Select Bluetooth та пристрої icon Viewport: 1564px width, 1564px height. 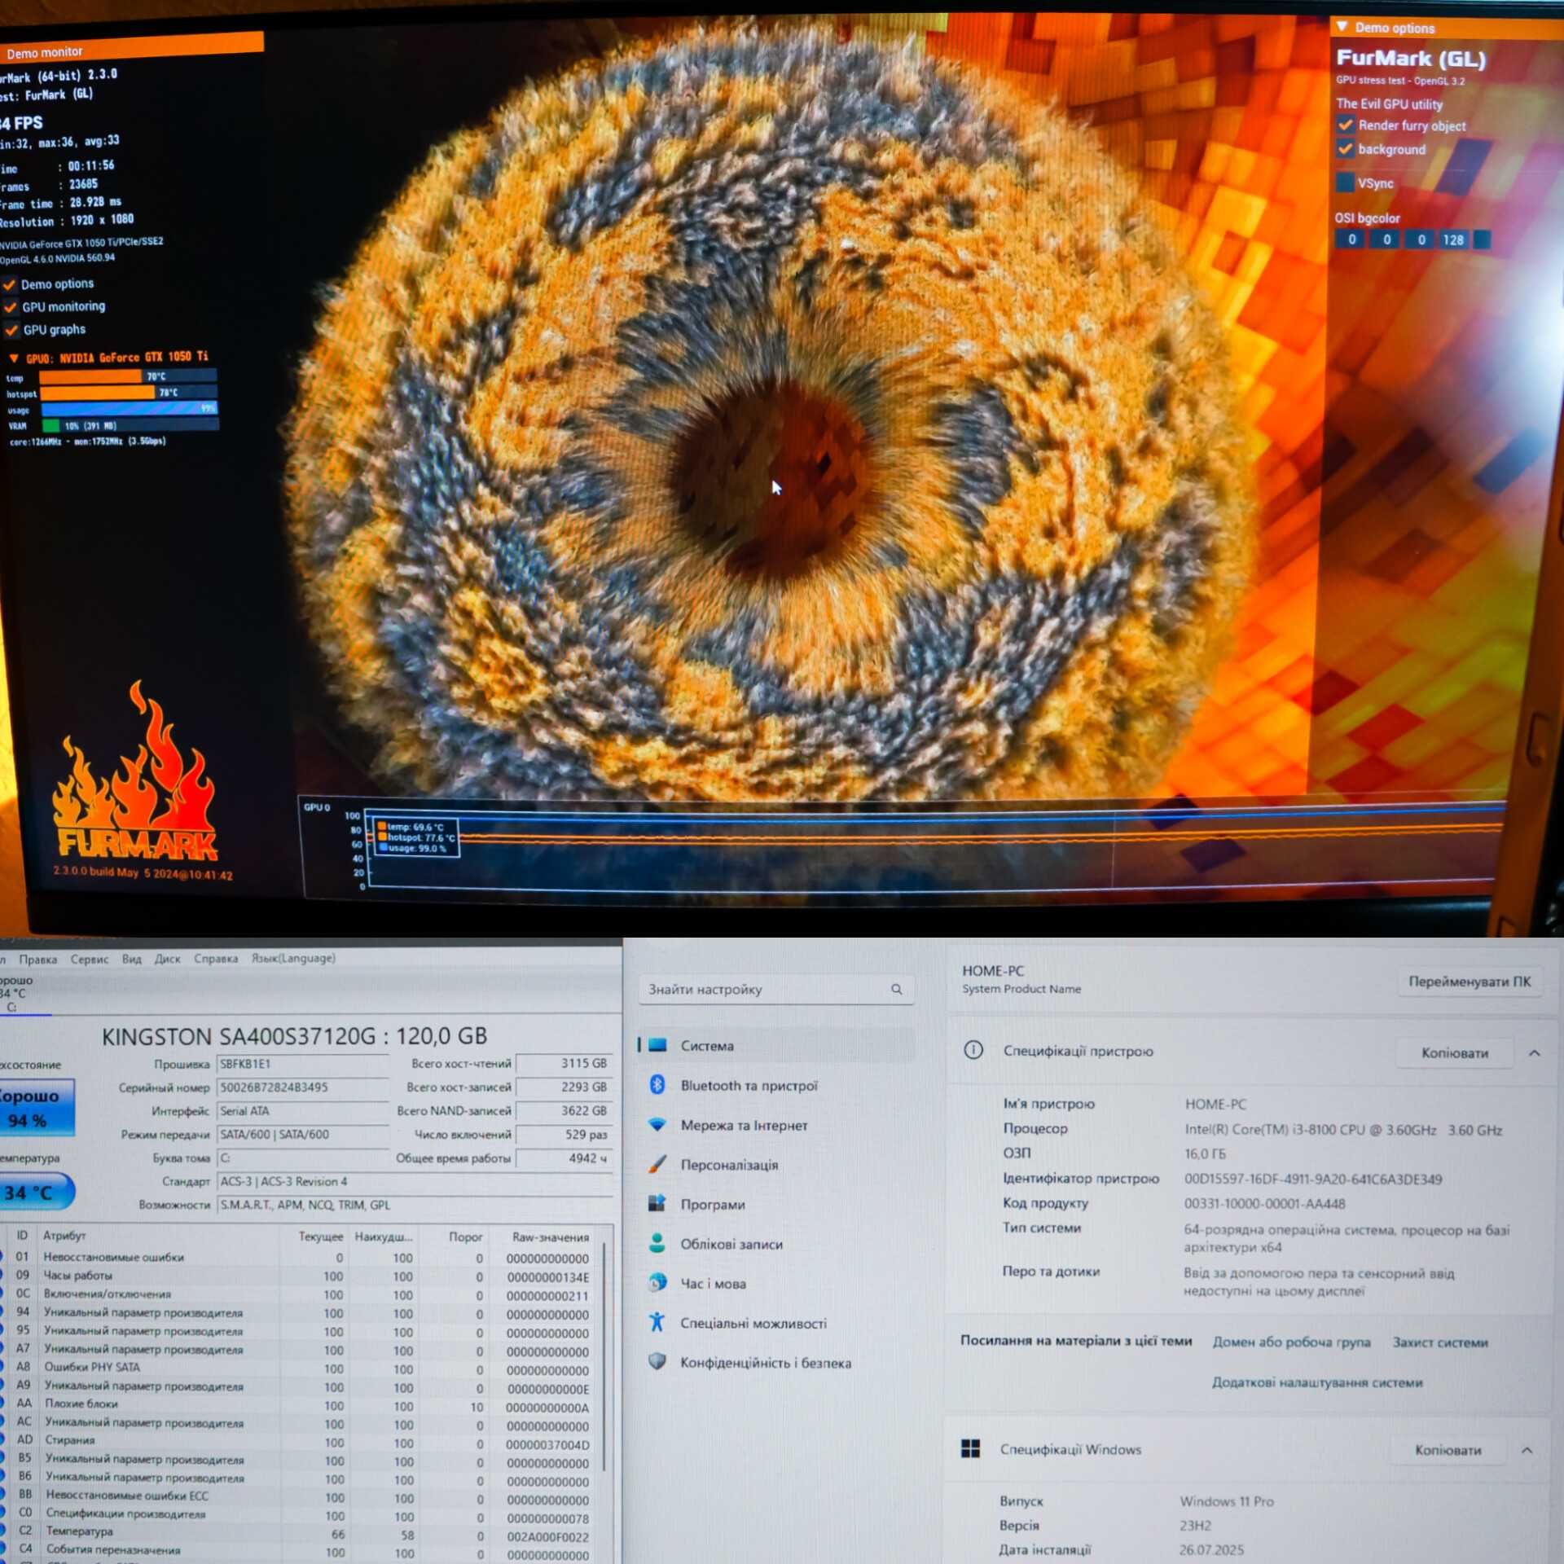658,1085
